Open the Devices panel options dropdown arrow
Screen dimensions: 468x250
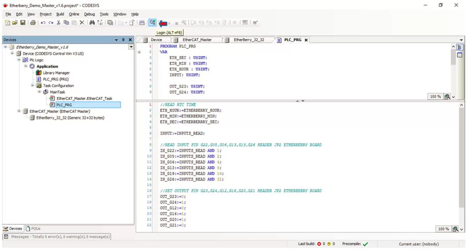(x=116, y=40)
